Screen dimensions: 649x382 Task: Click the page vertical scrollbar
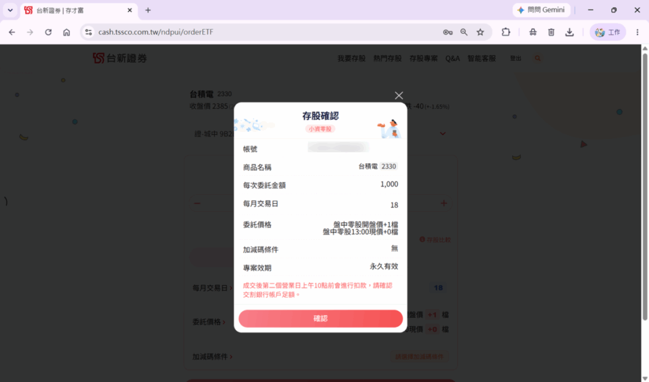[645, 187]
